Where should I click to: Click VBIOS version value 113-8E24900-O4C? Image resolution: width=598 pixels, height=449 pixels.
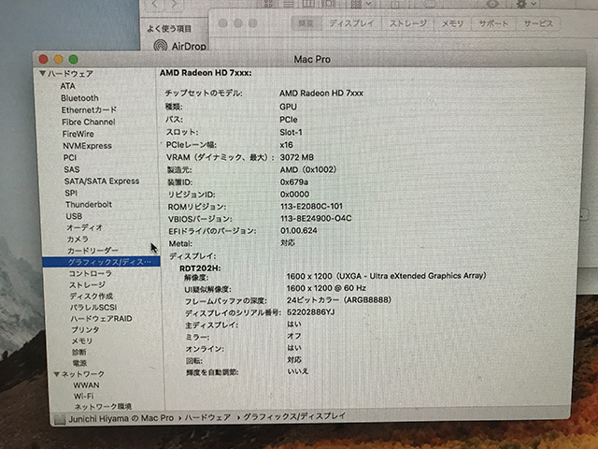click(x=316, y=218)
